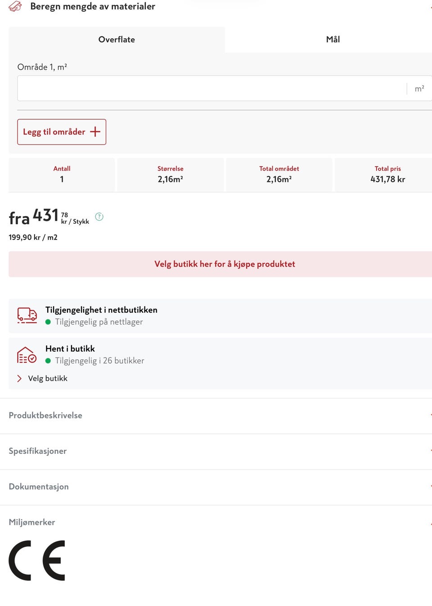Select the Antall value 1
Viewport: 432px width, 606px height.
coord(62,179)
